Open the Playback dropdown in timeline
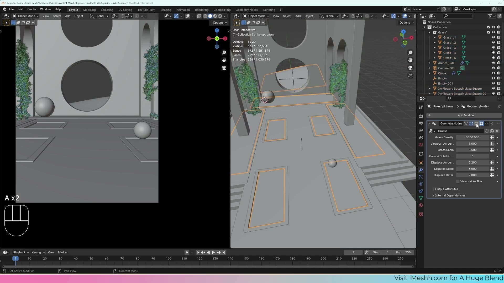Viewport: 504px width, 283px height. 21,252
